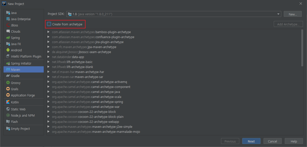
Task: Expand lift-archetype-blank entry
Action: click(x=48, y=67)
